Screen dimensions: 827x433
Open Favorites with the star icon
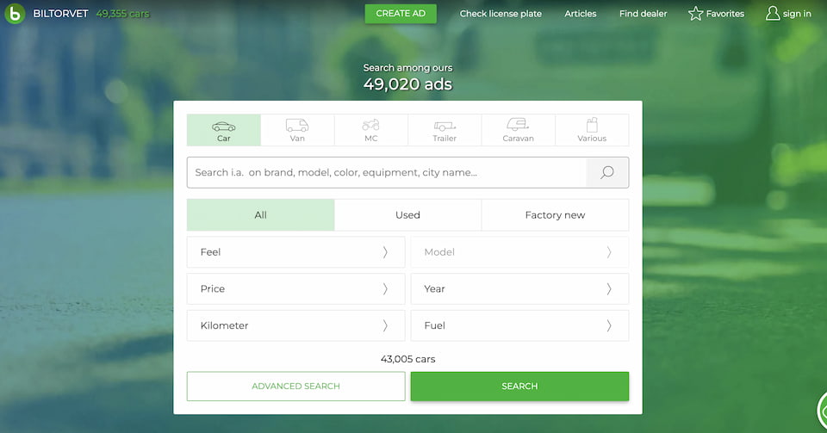pos(696,14)
